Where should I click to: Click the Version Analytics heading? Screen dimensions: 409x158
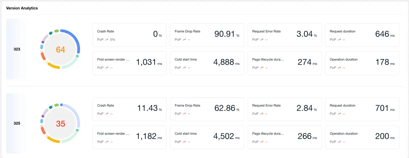(x=22, y=8)
